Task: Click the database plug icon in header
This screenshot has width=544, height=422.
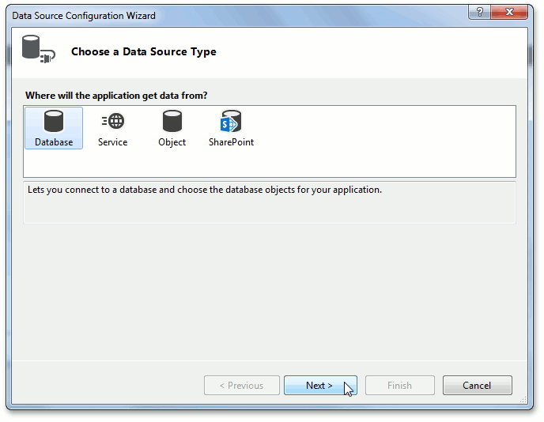Action: (37, 51)
